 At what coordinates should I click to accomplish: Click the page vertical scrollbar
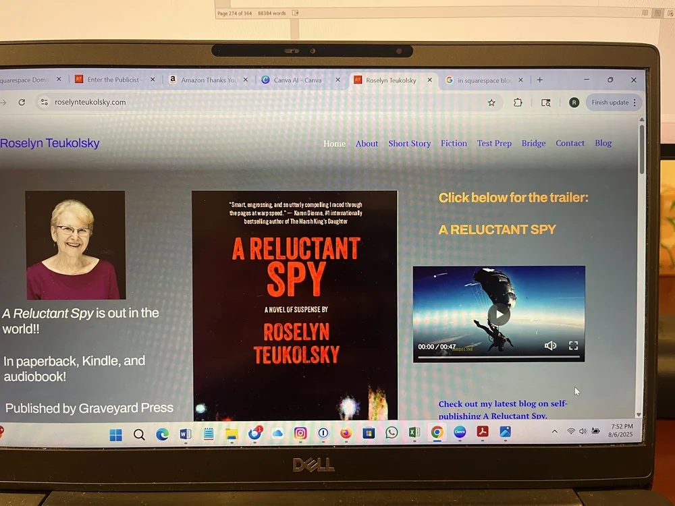(641, 149)
